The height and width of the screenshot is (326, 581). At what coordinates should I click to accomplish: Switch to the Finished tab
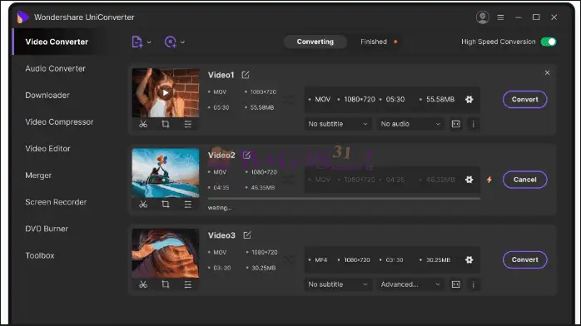coord(374,42)
